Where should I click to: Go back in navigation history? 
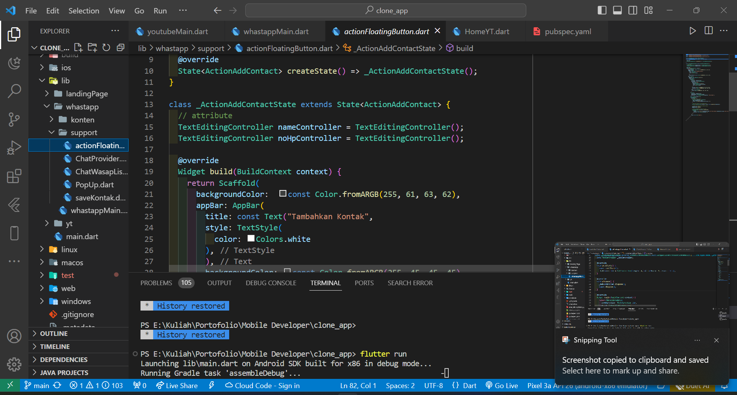click(x=218, y=10)
